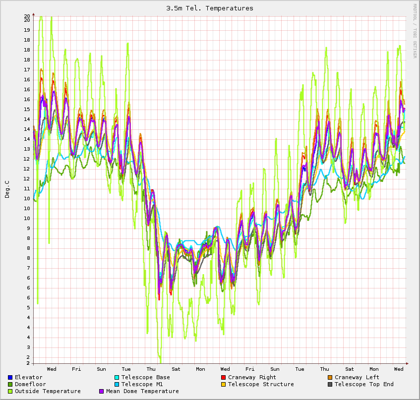Screen dimensions: 420x400
Task: Click the blue Elevator legend swatch
Action: coord(10,378)
